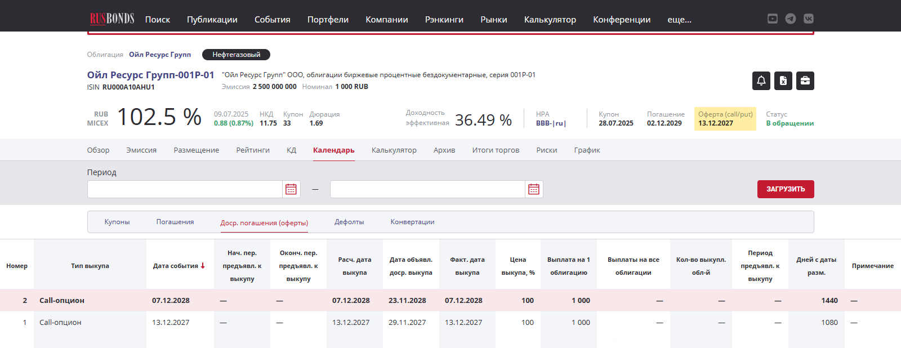Click the НРА rating BBB-|ru| value
The height and width of the screenshot is (348, 901).
coord(551,123)
